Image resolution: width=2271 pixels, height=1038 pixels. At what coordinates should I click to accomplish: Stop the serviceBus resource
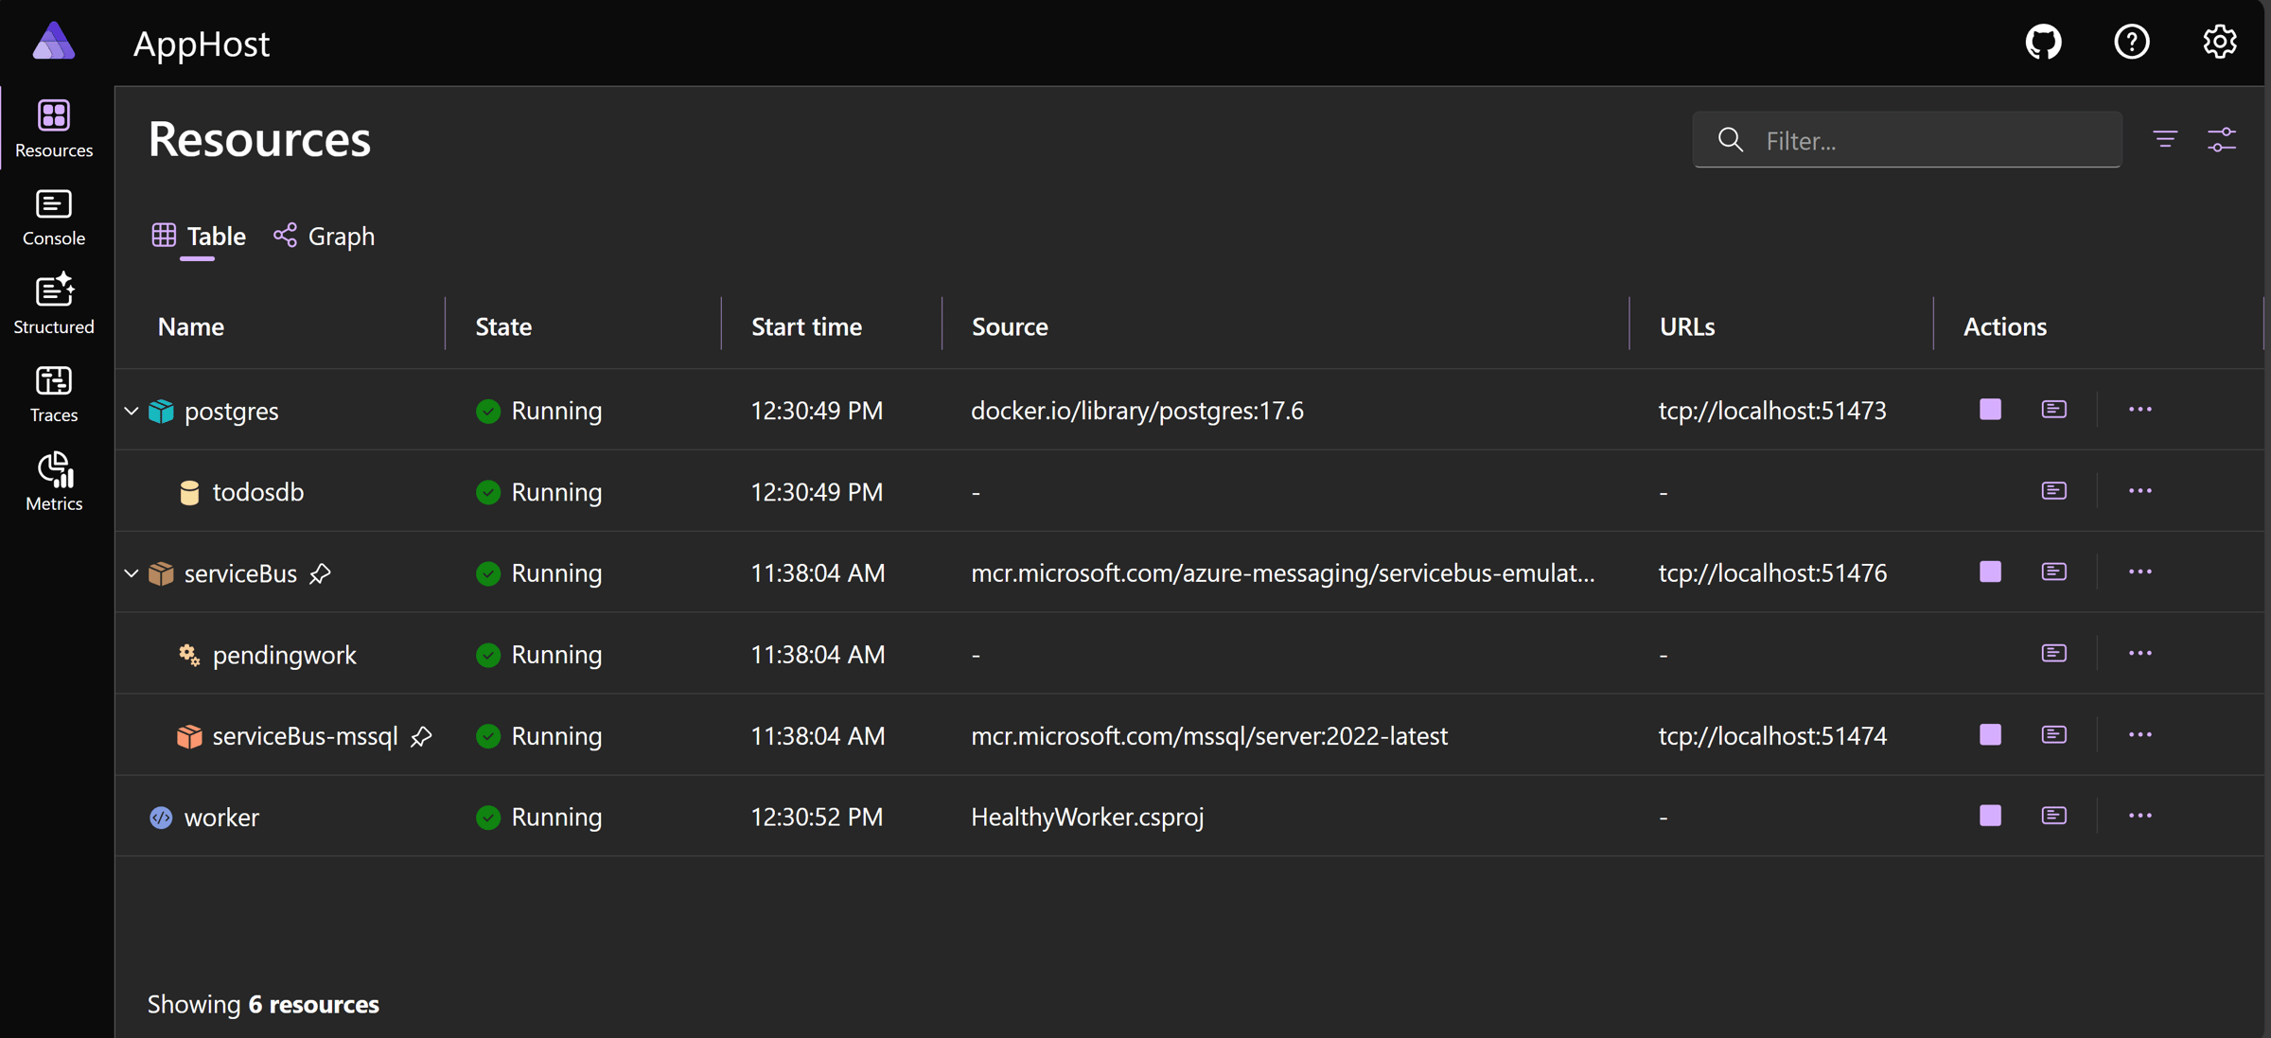[x=1990, y=572]
